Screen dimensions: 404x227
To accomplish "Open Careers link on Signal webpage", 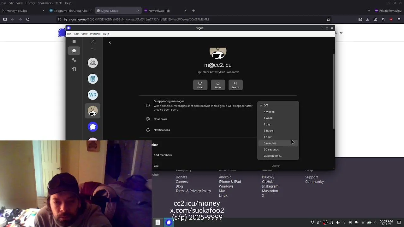I will (x=182, y=182).
